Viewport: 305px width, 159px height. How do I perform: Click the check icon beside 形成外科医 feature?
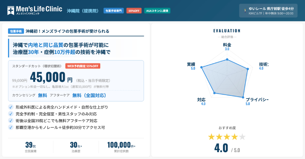[x=11, y=107]
